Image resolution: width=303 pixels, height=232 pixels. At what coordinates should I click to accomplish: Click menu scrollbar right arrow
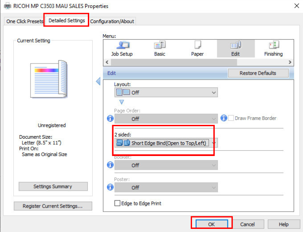[x=290, y=62]
